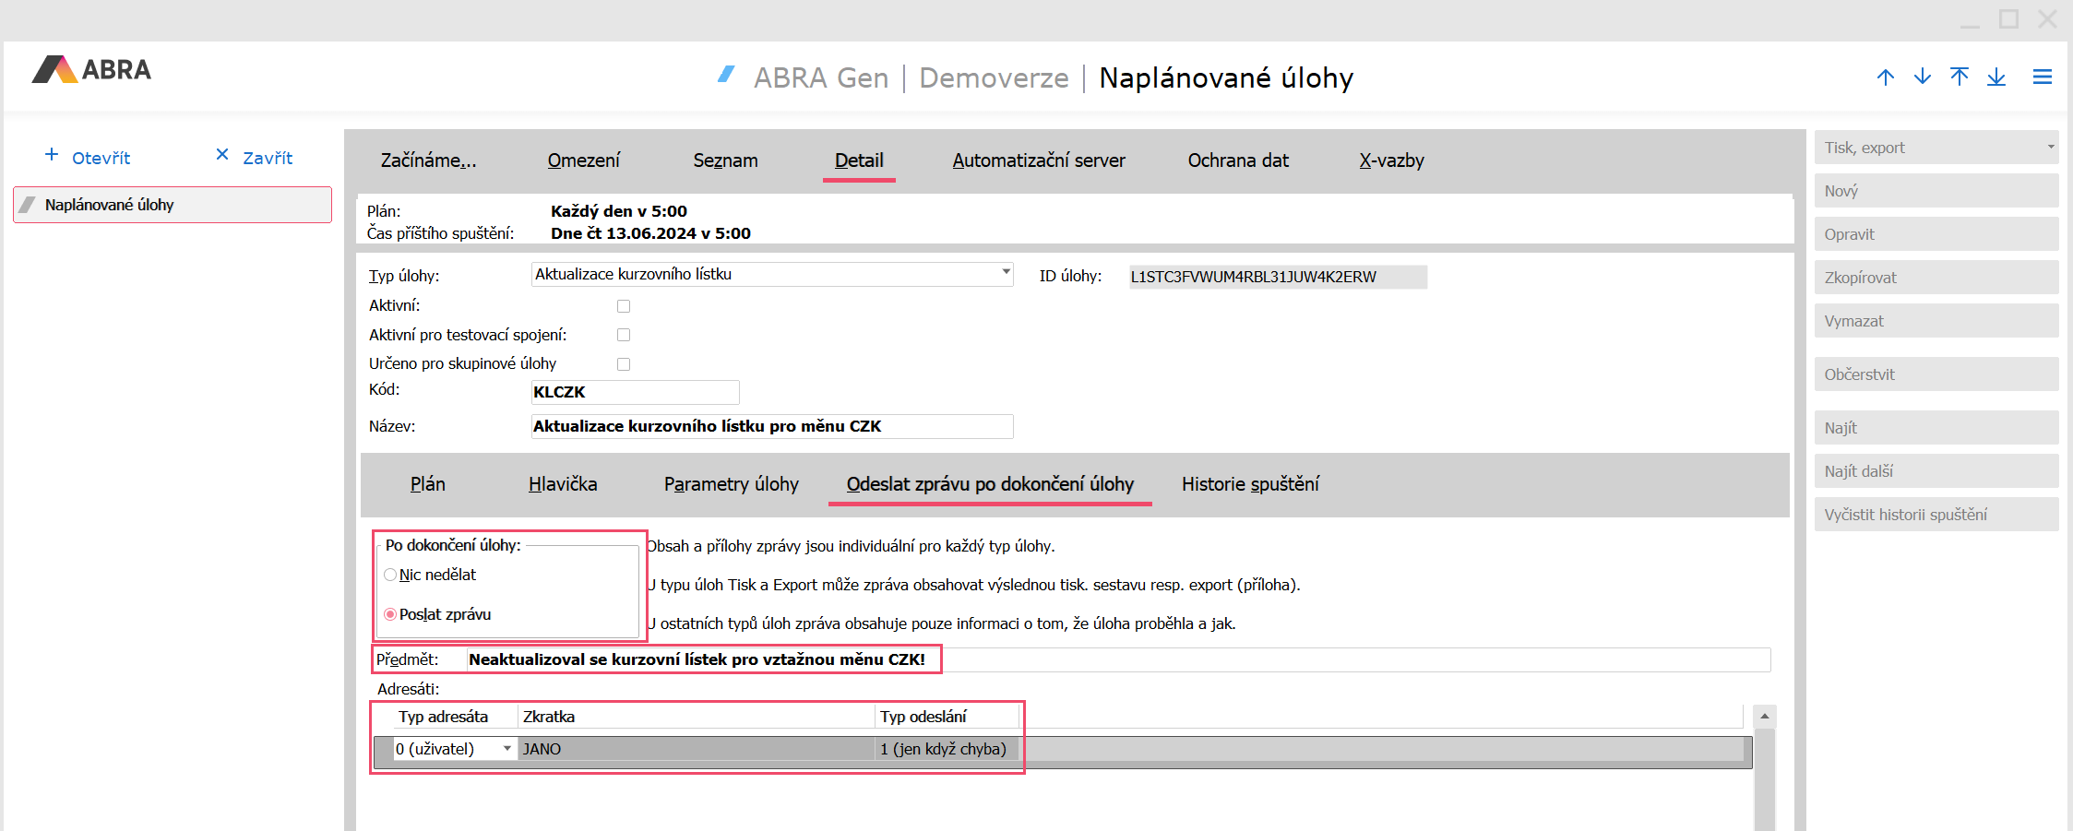Click the plus icon next to Otevřít
The width and height of the screenshot is (2073, 831).
[x=52, y=155]
